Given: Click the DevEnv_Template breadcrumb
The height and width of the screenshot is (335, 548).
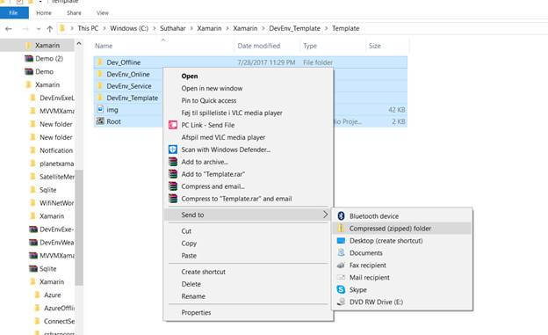Looking at the screenshot, I should [x=294, y=28].
